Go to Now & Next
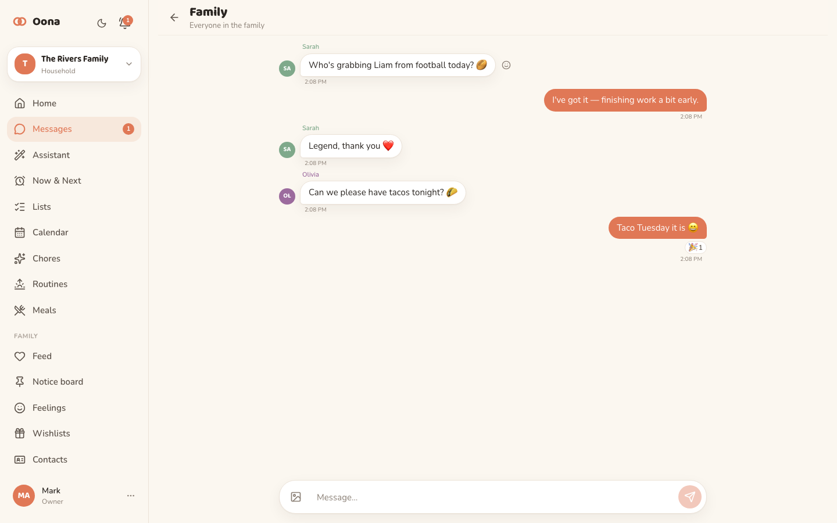Screen dimensions: 837x523 point(74,181)
